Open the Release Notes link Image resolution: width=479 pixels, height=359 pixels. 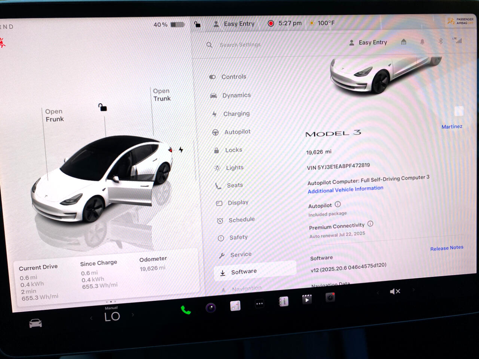click(x=447, y=248)
